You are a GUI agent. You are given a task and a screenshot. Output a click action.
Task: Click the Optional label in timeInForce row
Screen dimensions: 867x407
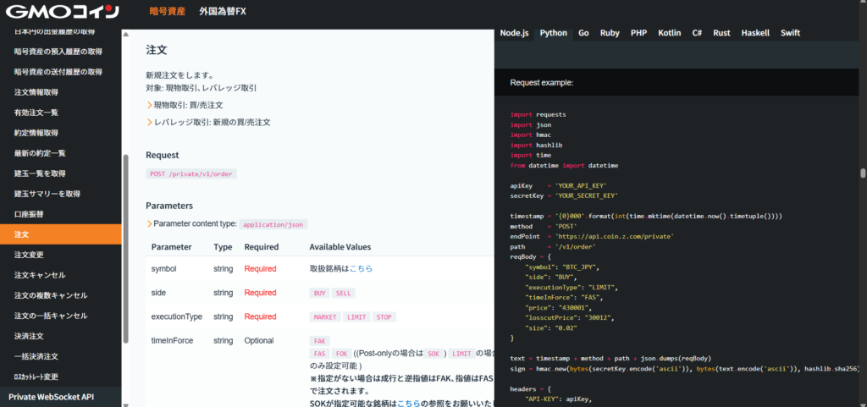click(259, 341)
